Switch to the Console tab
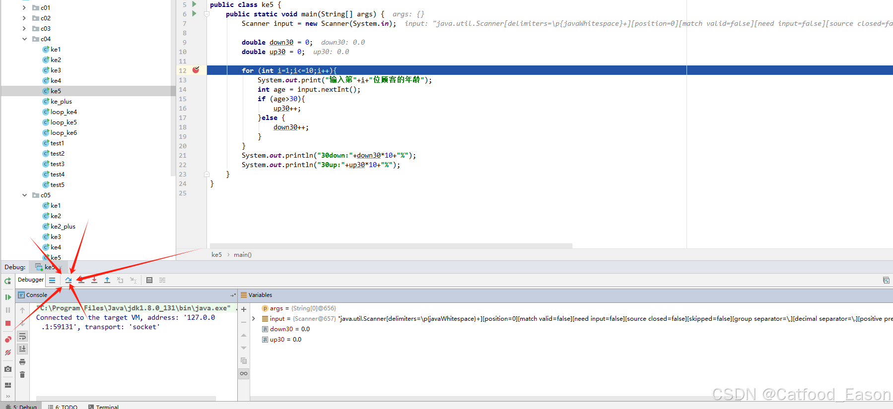This screenshot has width=893, height=409. [x=33, y=295]
